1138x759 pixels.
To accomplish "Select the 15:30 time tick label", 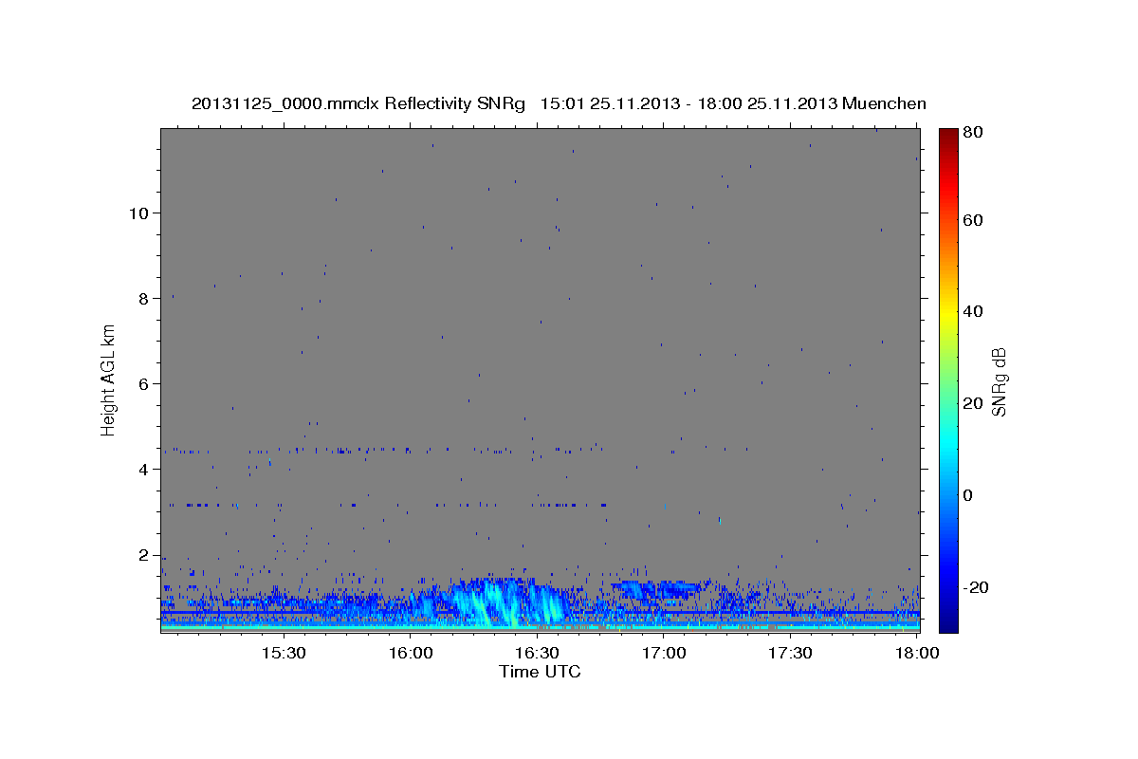I will [x=284, y=654].
